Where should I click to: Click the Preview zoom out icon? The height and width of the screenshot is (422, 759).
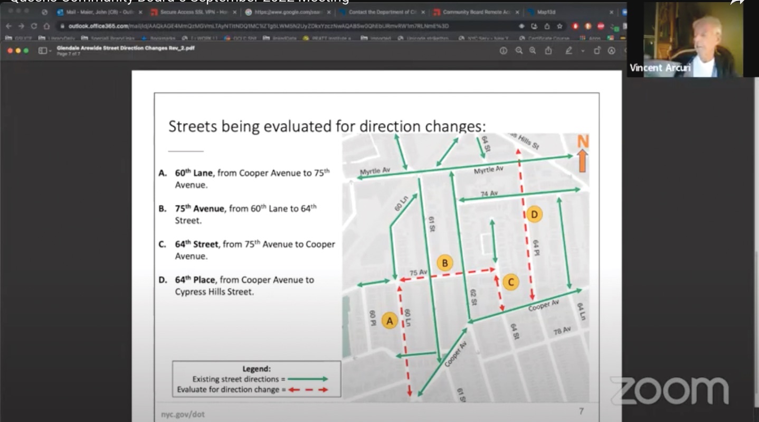click(x=519, y=51)
